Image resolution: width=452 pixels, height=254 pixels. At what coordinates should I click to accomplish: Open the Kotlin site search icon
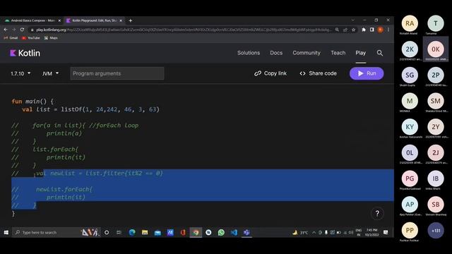(x=380, y=53)
